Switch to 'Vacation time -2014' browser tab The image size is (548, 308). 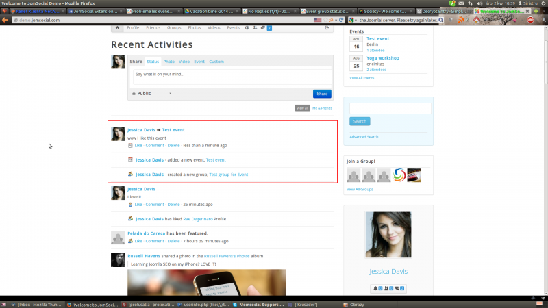tap(212, 11)
